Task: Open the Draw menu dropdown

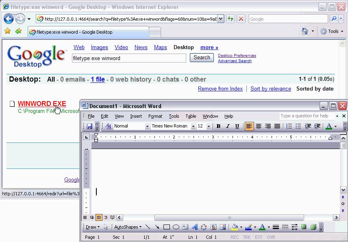Action: coord(93,227)
